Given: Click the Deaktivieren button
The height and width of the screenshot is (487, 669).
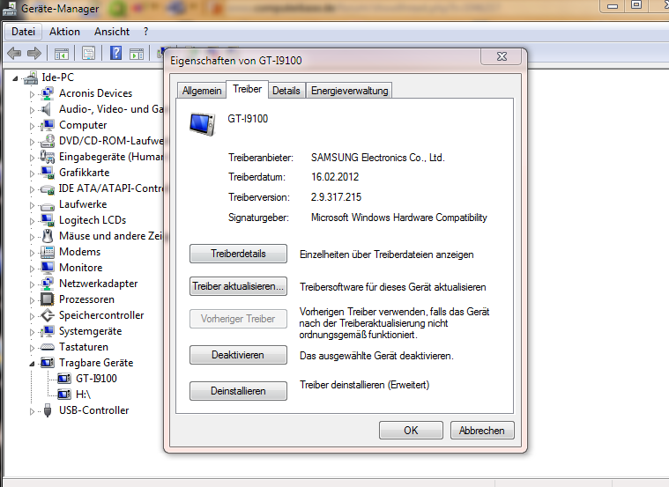Looking at the screenshot, I should (238, 355).
